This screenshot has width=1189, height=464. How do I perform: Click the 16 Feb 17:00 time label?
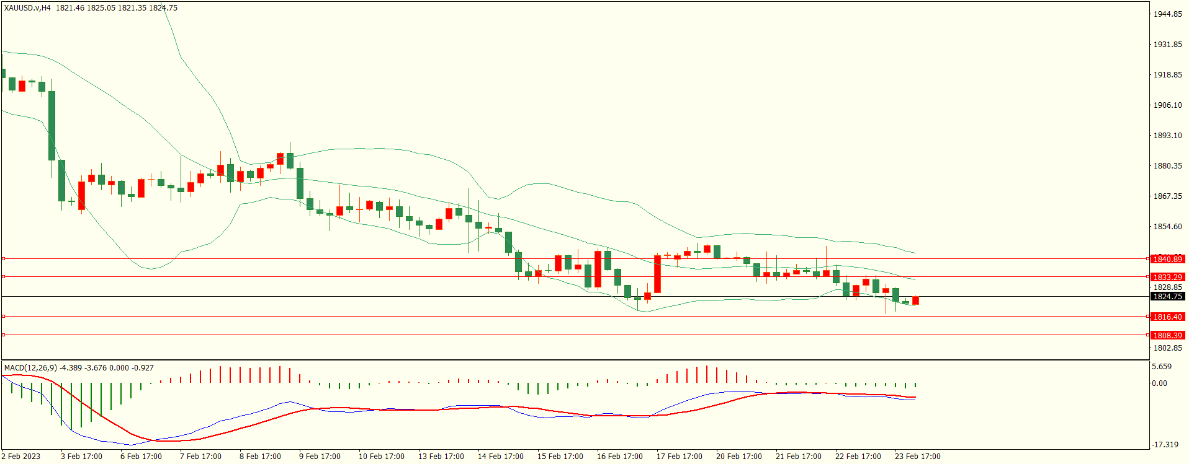tap(619, 457)
